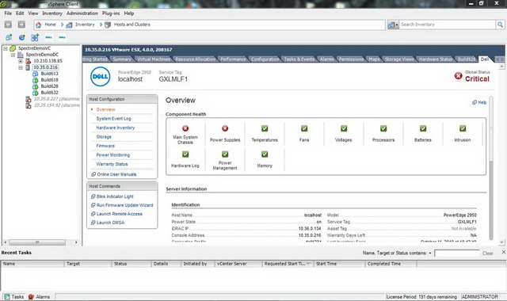Open the recent tasks filter dropdown arrow
This screenshot has width=507, height=301.
click(x=430, y=253)
